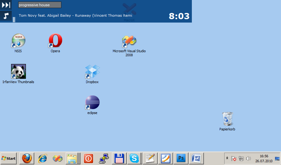Click the progressive house genre field
This screenshot has height=165, width=281.
(x=40, y=5)
